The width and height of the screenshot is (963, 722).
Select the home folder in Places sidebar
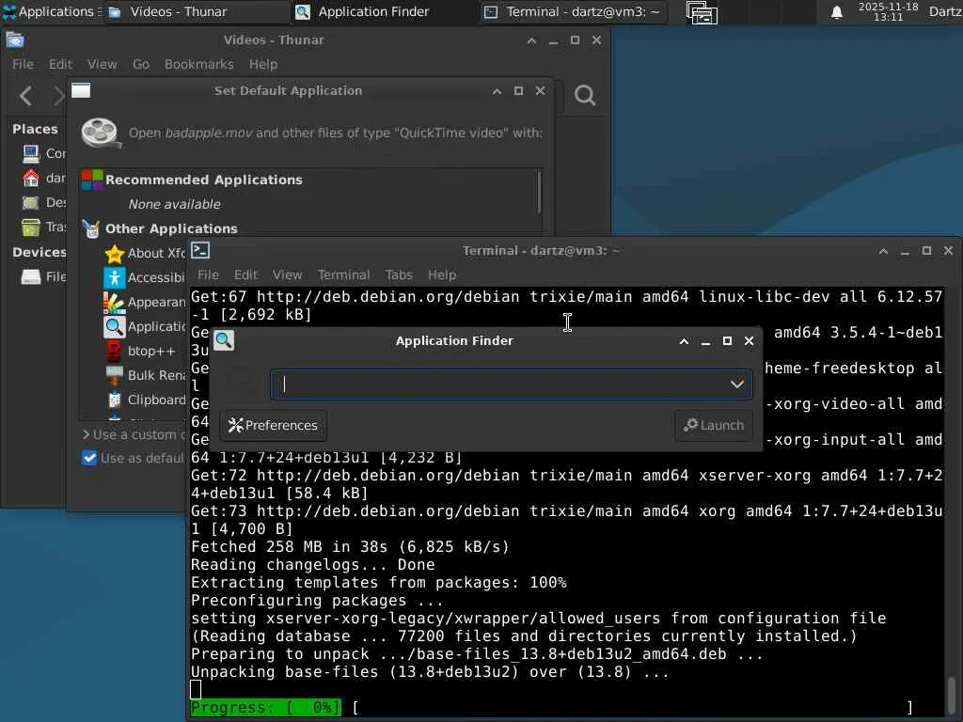click(43, 178)
